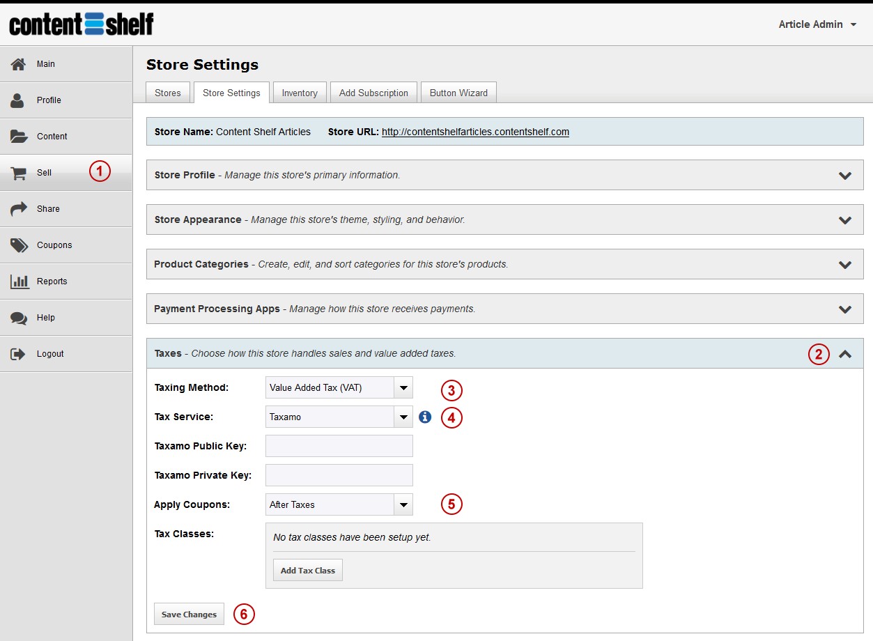Open the Add Subscription tab
Screen dimensions: 873x641
373,93
